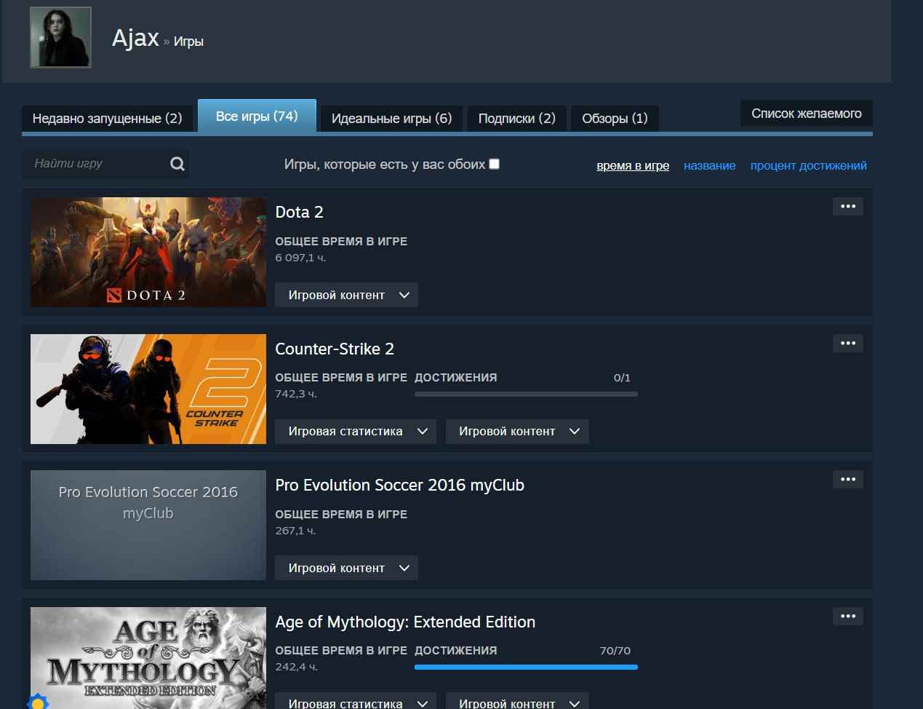The height and width of the screenshot is (709, 923).
Task: Enable the games you both own checkbox
Action: point(495,164)
